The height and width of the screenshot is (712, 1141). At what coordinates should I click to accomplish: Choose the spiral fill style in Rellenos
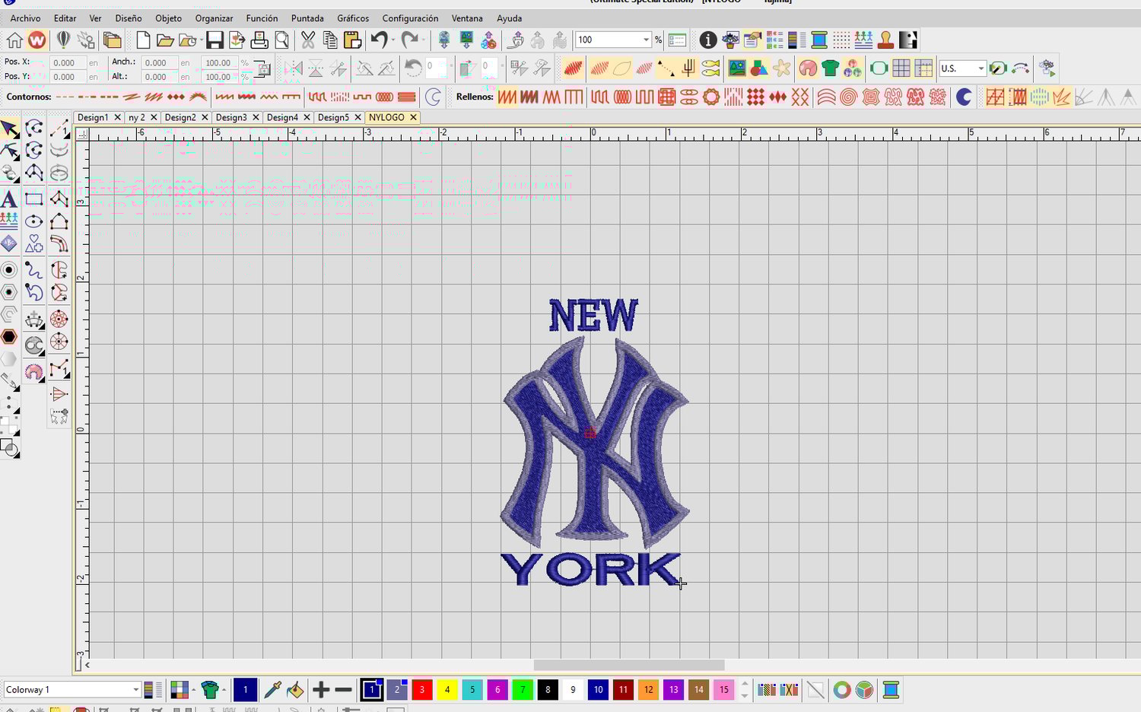pos(849,97)
